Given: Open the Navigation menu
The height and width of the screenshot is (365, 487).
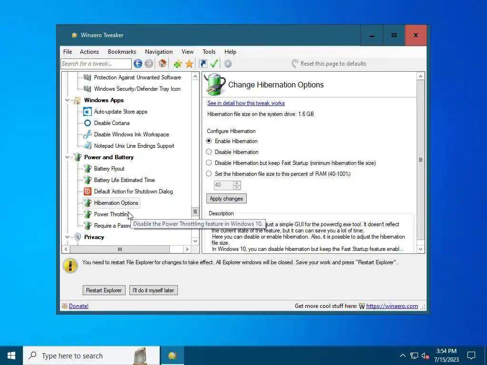Looking at the screenshot, I should (159, 52).
